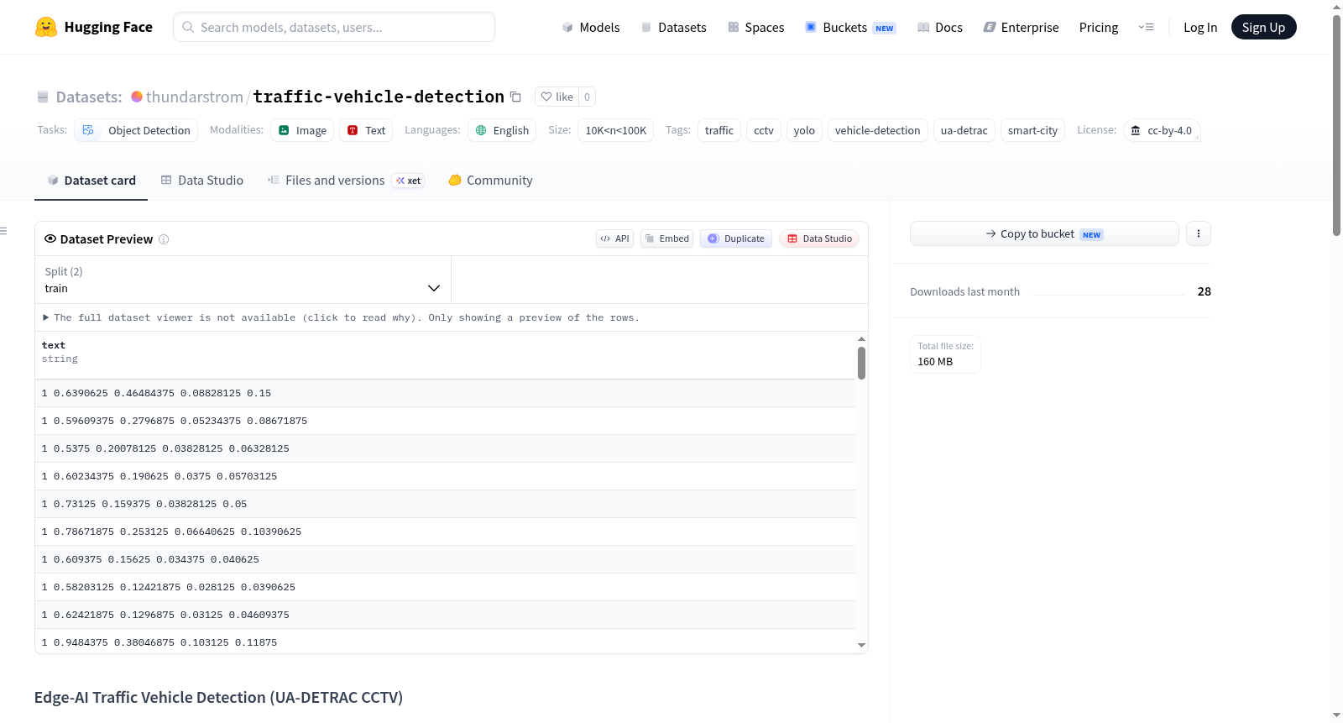
Task: Select row starting '1 0.59609375 0.2796875'
Action: pos(445,421)
